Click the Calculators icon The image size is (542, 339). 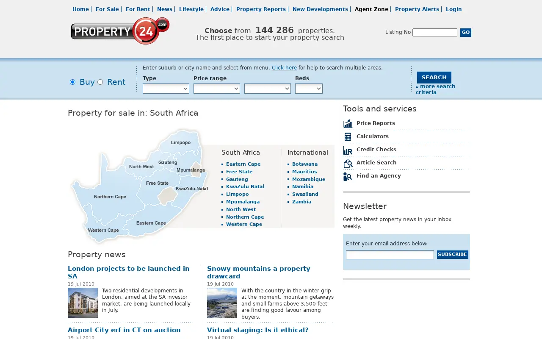click(x=348, y=136)
